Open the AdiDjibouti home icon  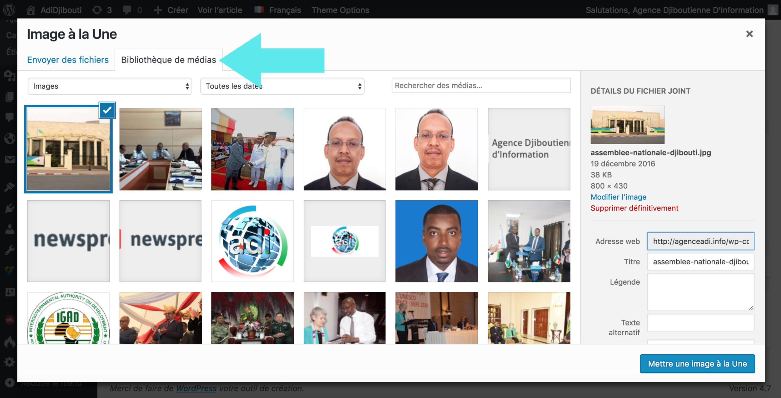pyautogui.click(x=31, y=10)
